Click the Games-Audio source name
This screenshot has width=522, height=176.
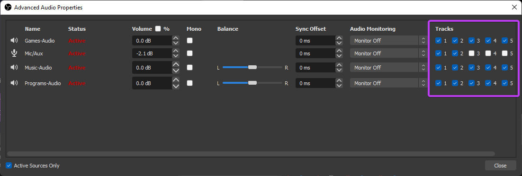pos(40,41)
